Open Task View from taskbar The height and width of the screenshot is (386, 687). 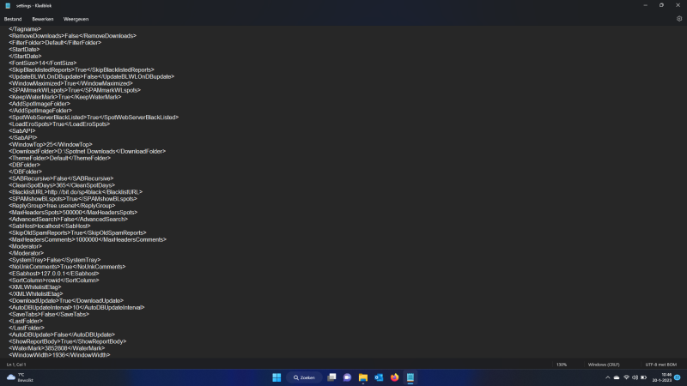pos(331,377)
